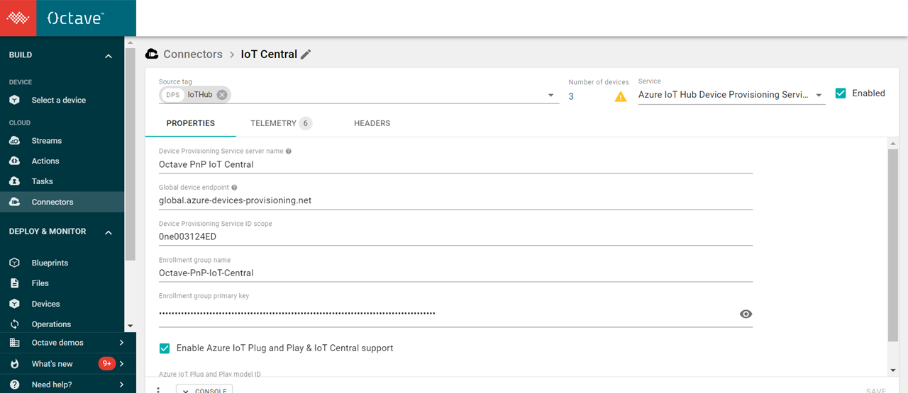Open the three-dot menu beside Console
The height and width of the screenshot is (393, 908).
[x=158, y=390]
